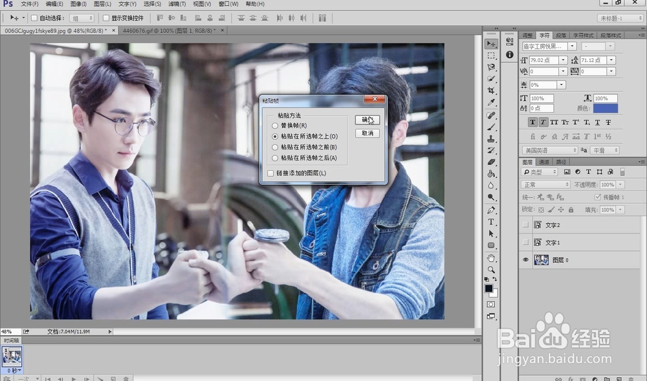
Task: Select 替换帧 radio option
Action: tap(275, 125)
